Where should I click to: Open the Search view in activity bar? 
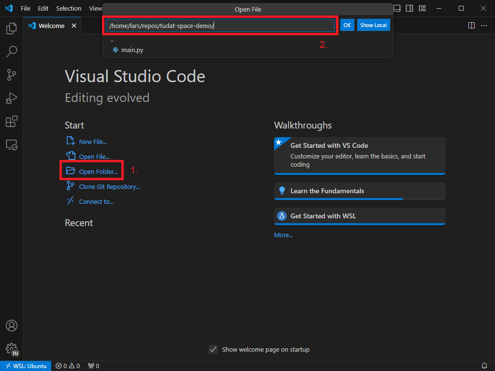pyautogui.click(x=12, y=51)
